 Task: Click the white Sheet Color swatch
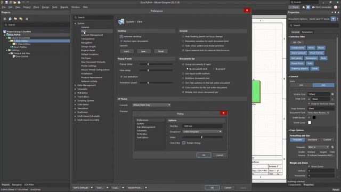coord(310,123)
